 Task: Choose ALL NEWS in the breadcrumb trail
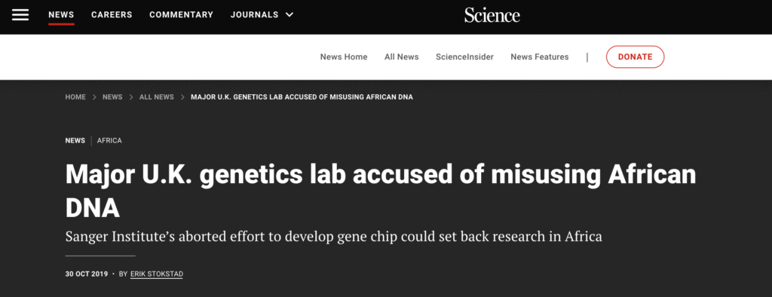point(157,97)
